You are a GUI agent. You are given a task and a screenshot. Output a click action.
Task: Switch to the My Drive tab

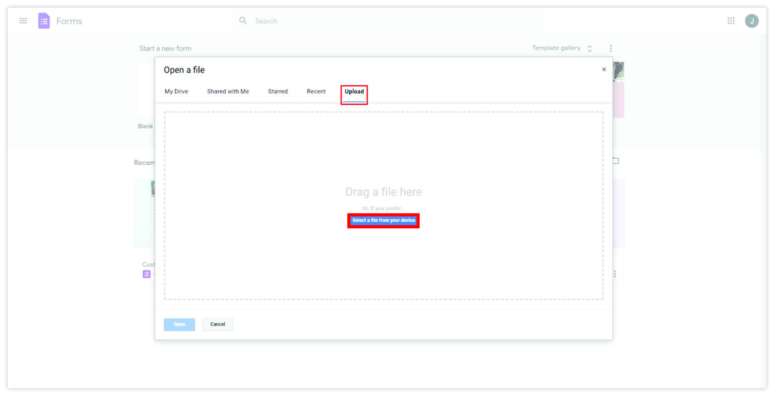click(176, 91)
